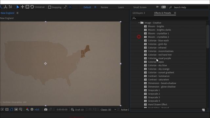Viewport: 210px width, 118px height.
Task: Click the Effects & Presets search field
Action: tap(170, 18)
